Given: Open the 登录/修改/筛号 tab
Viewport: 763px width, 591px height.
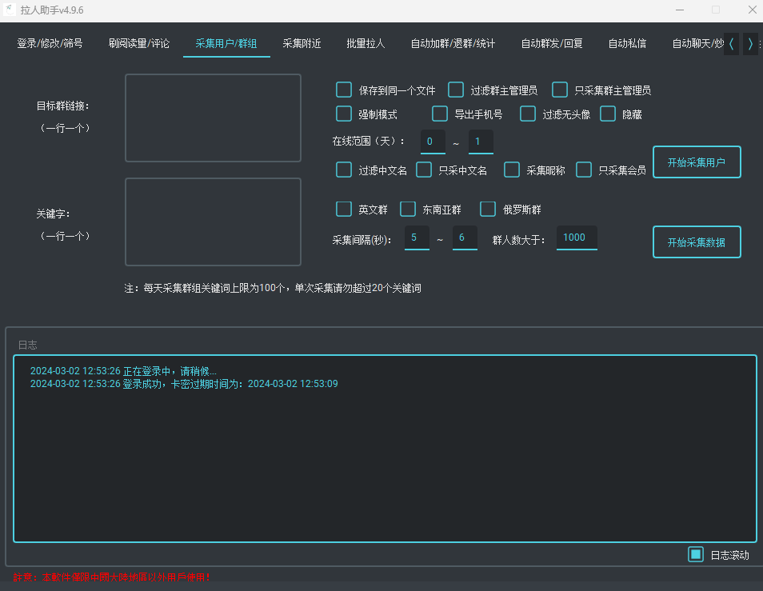Looking at the screenshot, I should 50,44.
